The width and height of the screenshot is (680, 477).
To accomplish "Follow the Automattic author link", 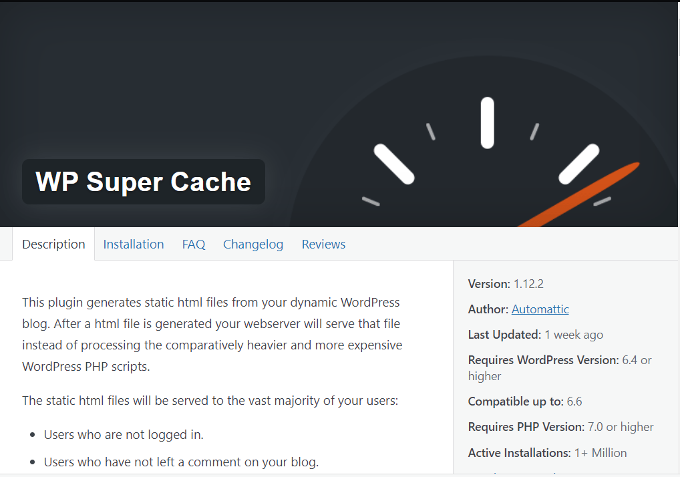I will [x=540, y=309].
